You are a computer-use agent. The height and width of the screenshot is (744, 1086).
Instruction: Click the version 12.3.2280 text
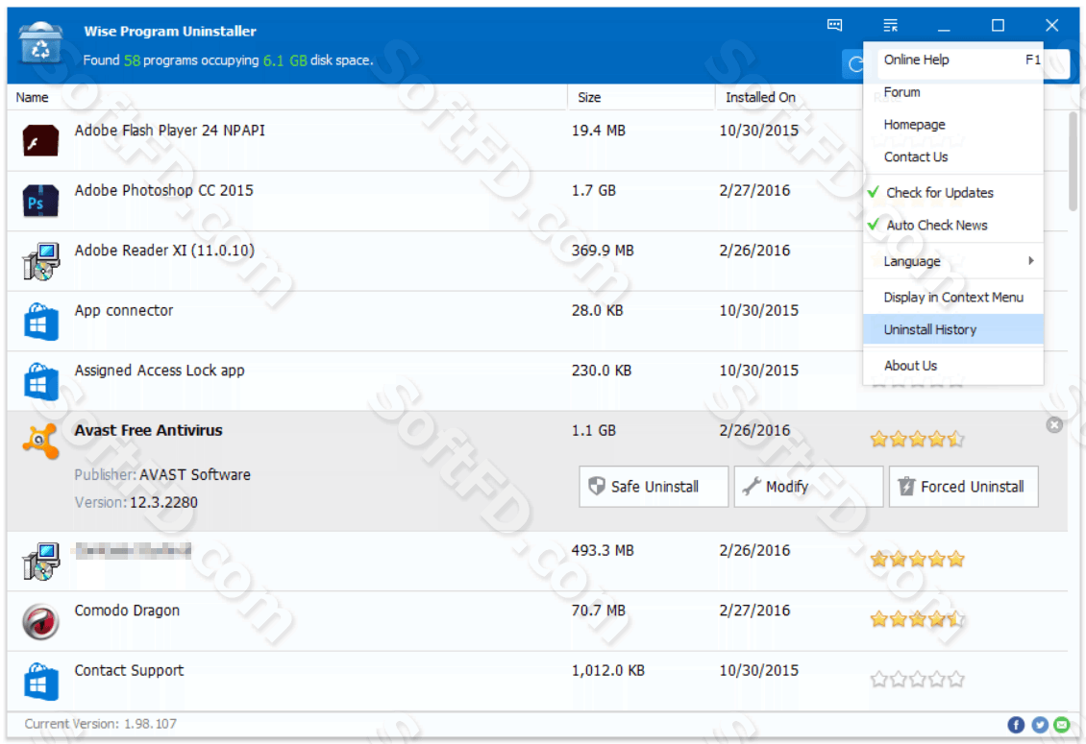click(163, 502)
